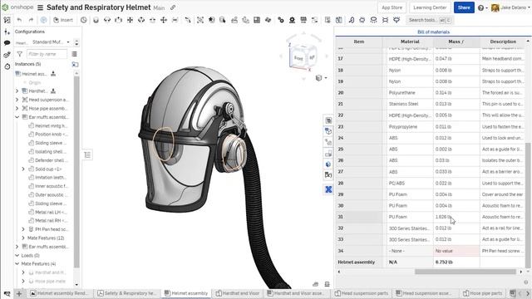Screen dimensions: 532x299
Task: Click the Description column header
Action: 503,42
